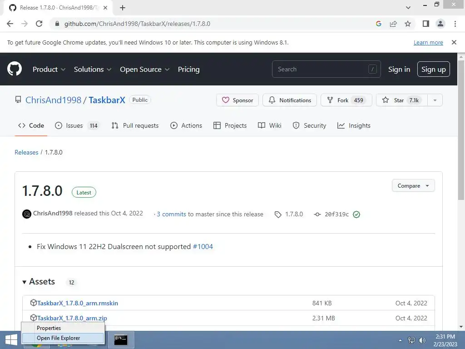
Task: Click the share page icon in address bar
Action: pos(393,24)
